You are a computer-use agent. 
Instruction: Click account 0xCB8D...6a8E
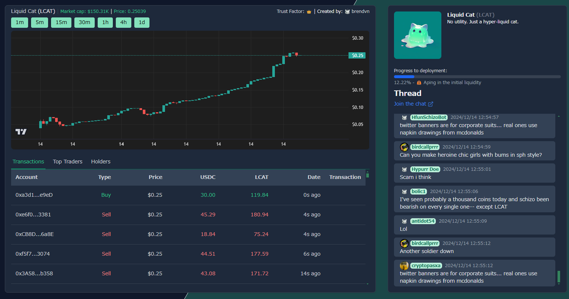pos(35,234)
